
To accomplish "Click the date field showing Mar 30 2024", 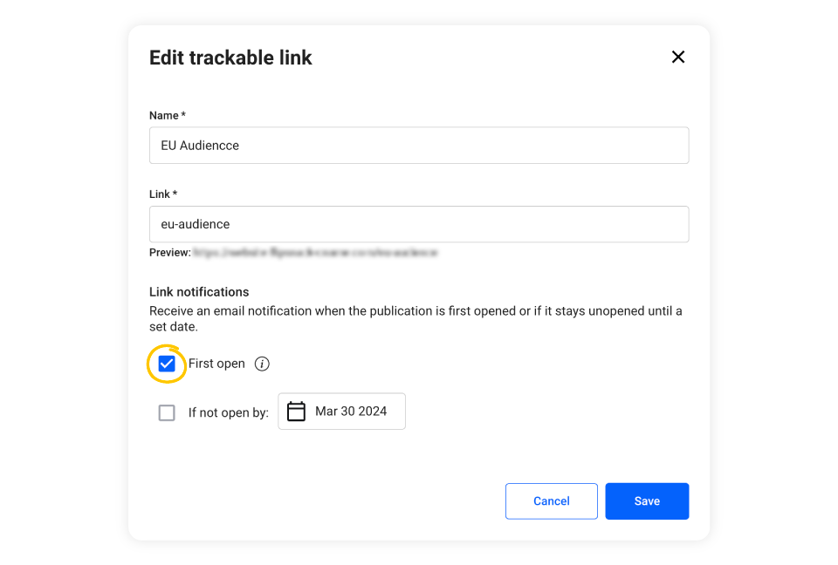I will tap(349, 411).
